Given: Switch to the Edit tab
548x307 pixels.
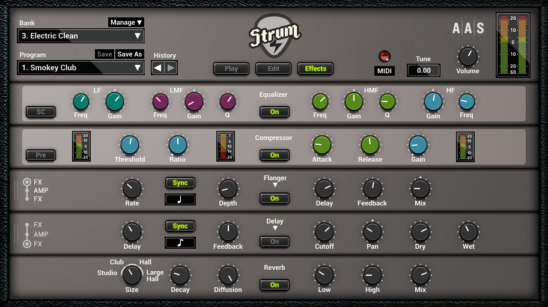Looking at the screenshot, I should click(x=273, y=68).
